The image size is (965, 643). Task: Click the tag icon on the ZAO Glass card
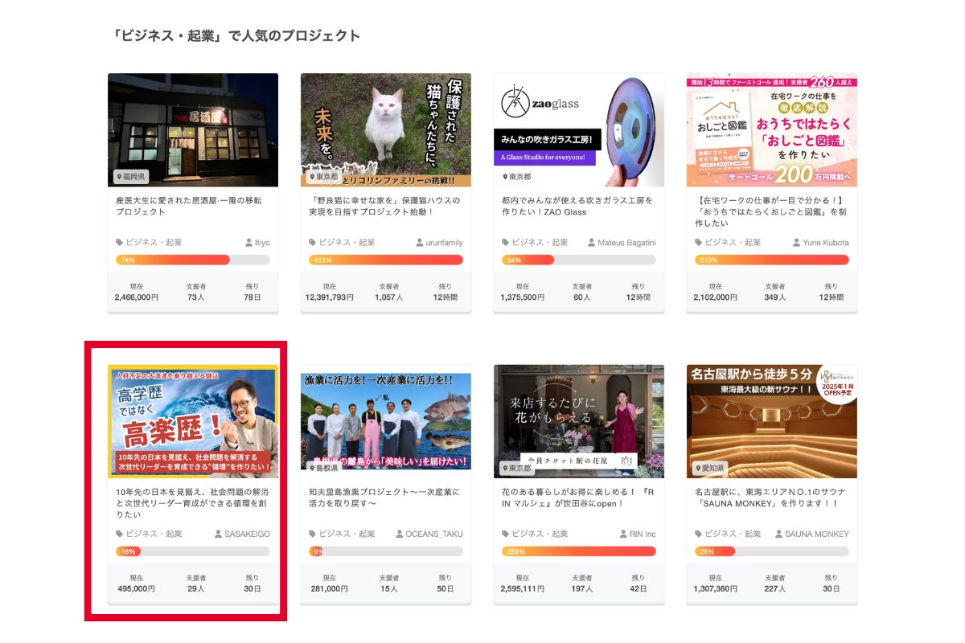point(506,242)
